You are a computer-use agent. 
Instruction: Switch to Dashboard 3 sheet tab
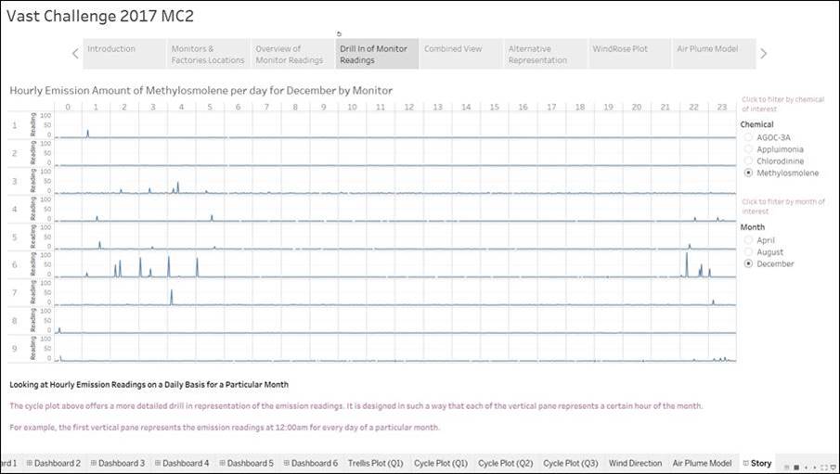(x=118, y=463)
